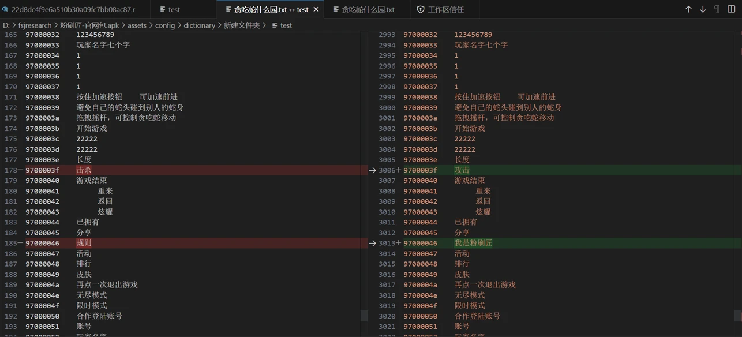This screenshot has height=337, width=742.
Task: Go to previous change with up arrow
Action: coord(688,9)
